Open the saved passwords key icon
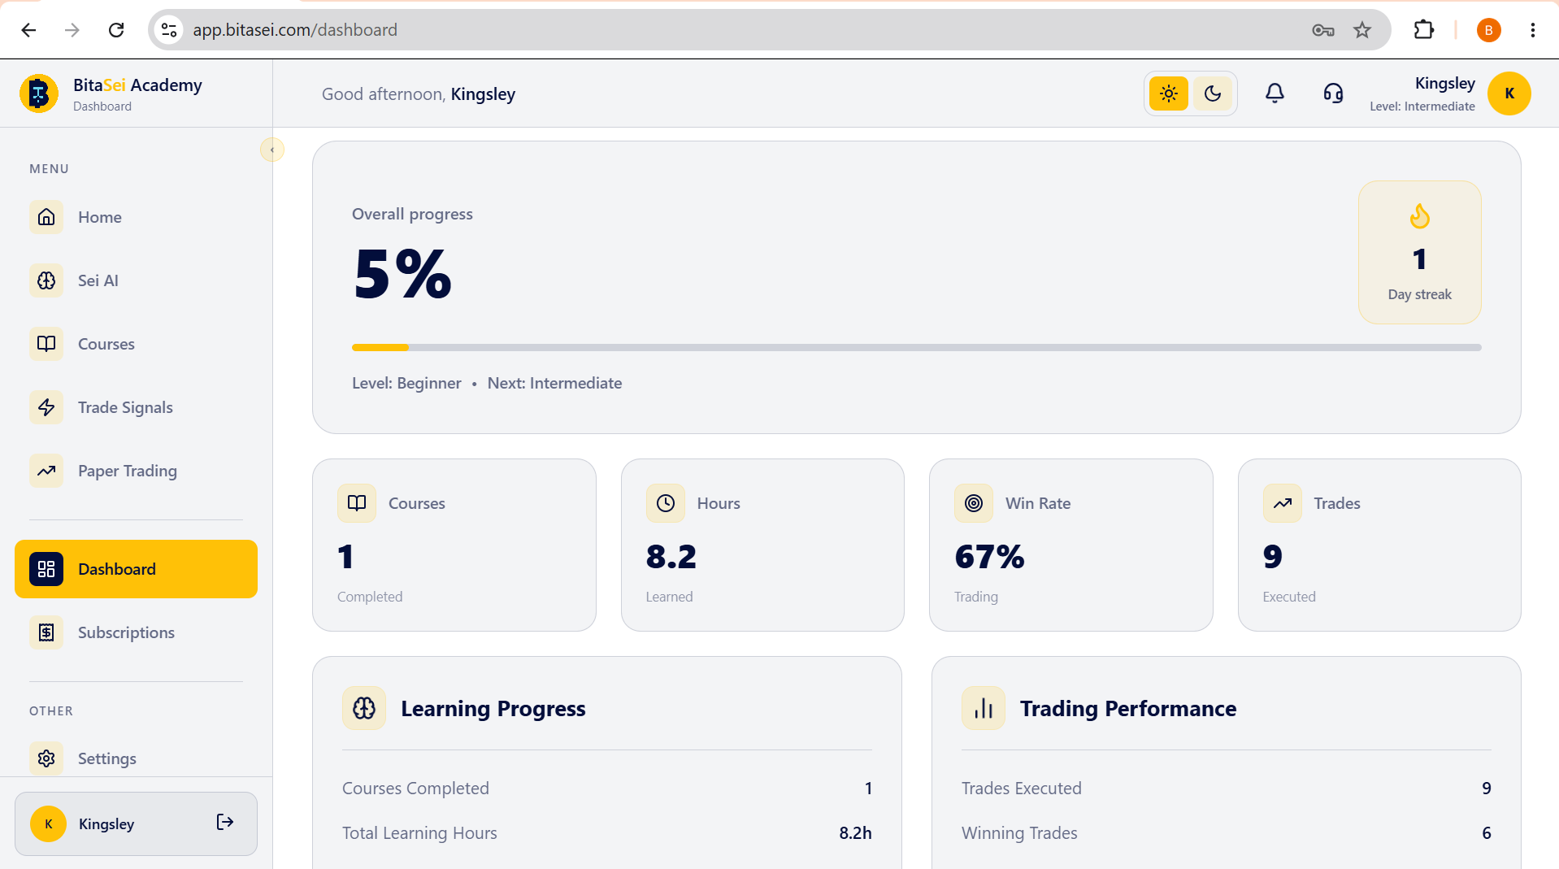Viewport: 1559px width, 869px height. click(x=1323, y=30)
